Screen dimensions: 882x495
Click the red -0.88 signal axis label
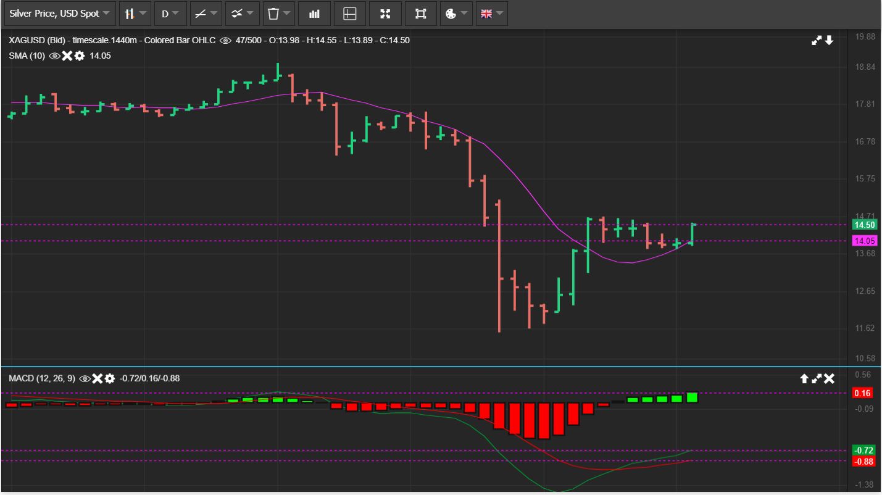click(862, 461)
